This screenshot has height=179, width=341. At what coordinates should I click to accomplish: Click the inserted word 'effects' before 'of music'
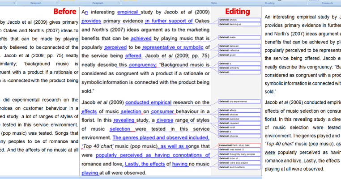(89, 111)
